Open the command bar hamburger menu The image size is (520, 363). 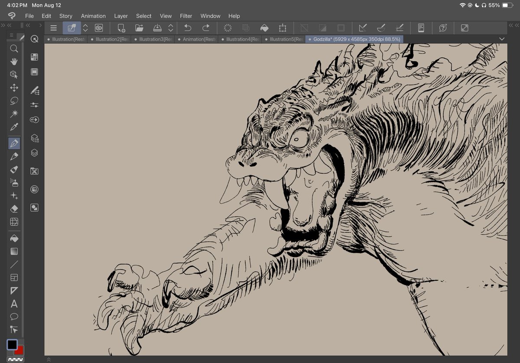tap(53, 28)
